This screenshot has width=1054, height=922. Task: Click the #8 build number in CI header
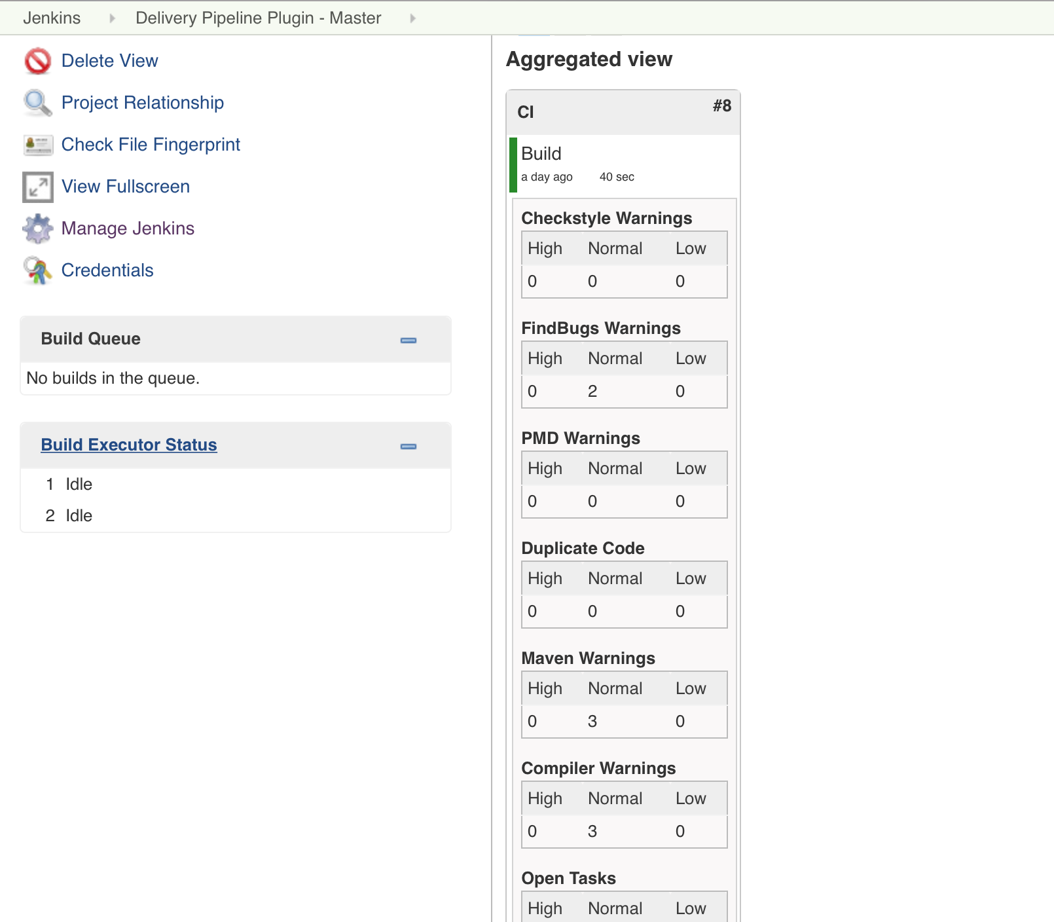(721, 106)
